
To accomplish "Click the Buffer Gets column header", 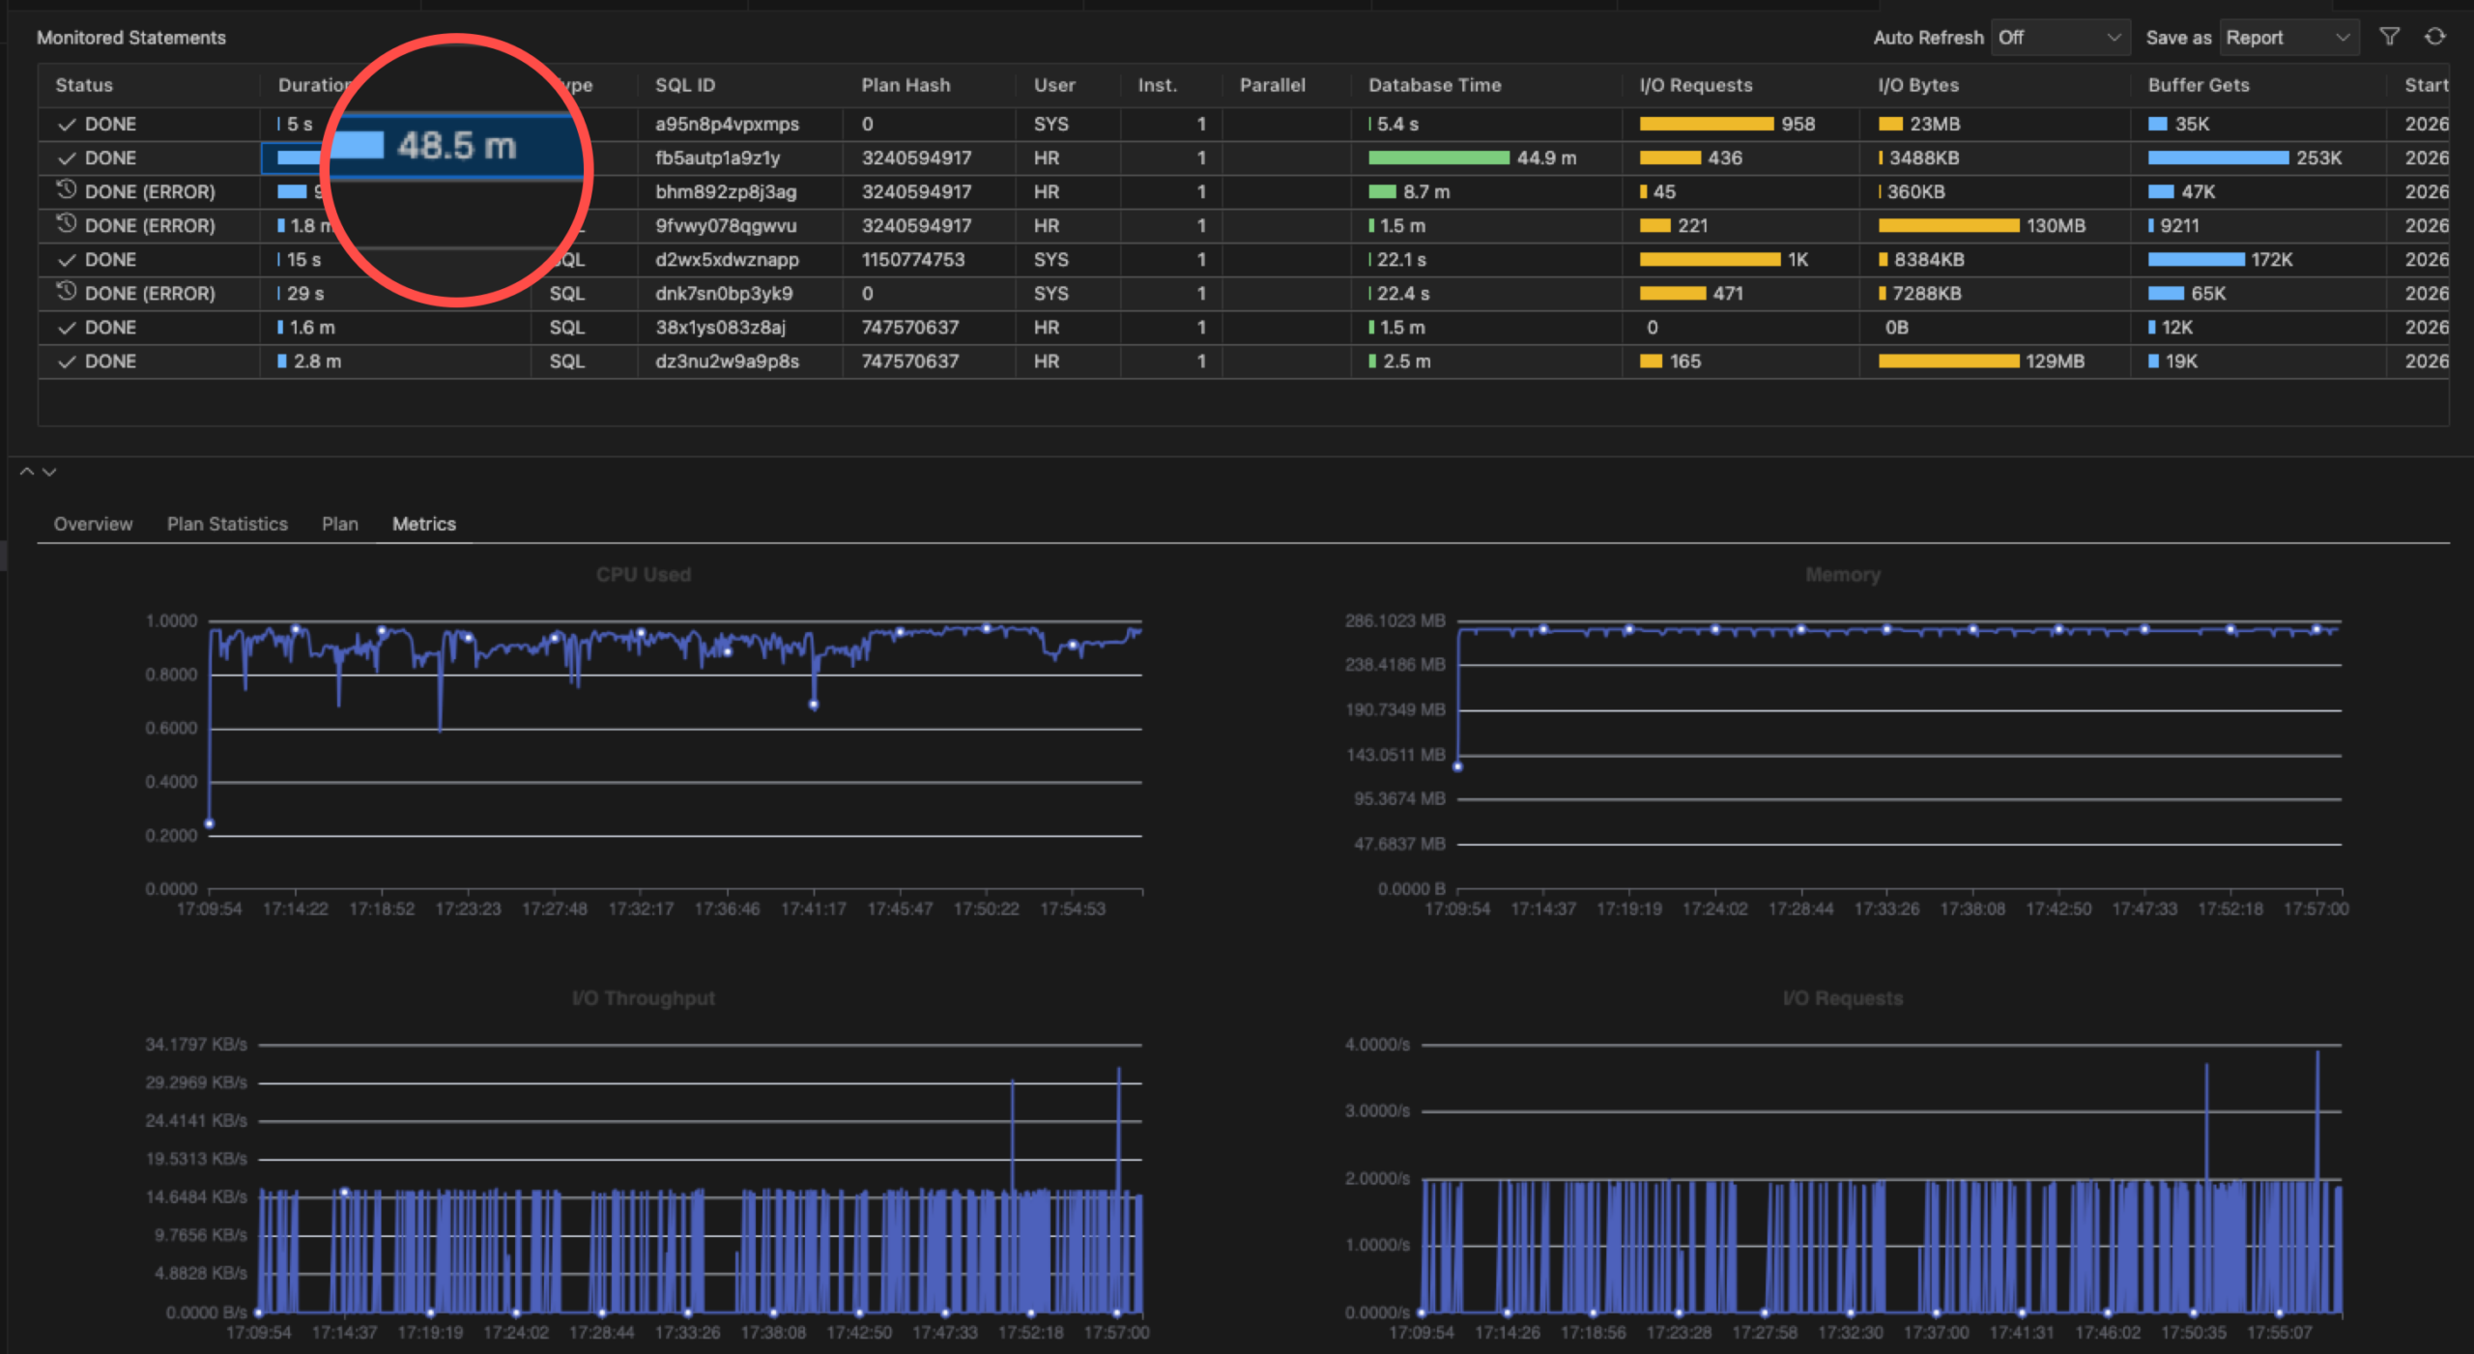I will click(x=2198, y=85).
